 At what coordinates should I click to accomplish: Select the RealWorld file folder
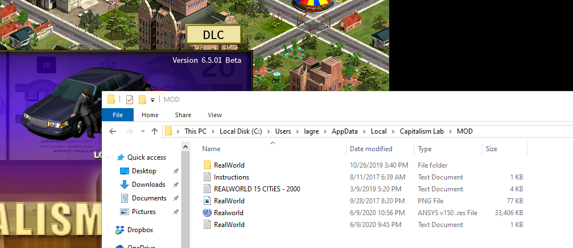tap(229, 165)
